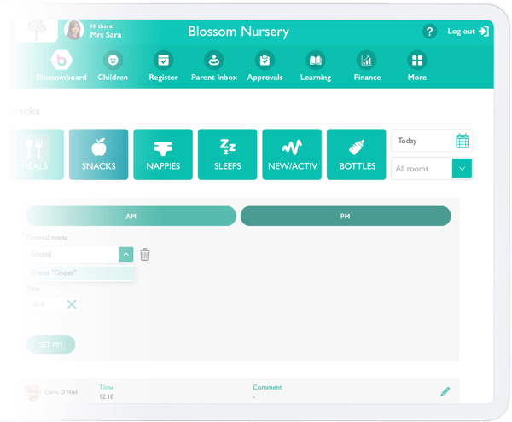Click the help question mark icon

pyautogui.click(x=430, y=32)
